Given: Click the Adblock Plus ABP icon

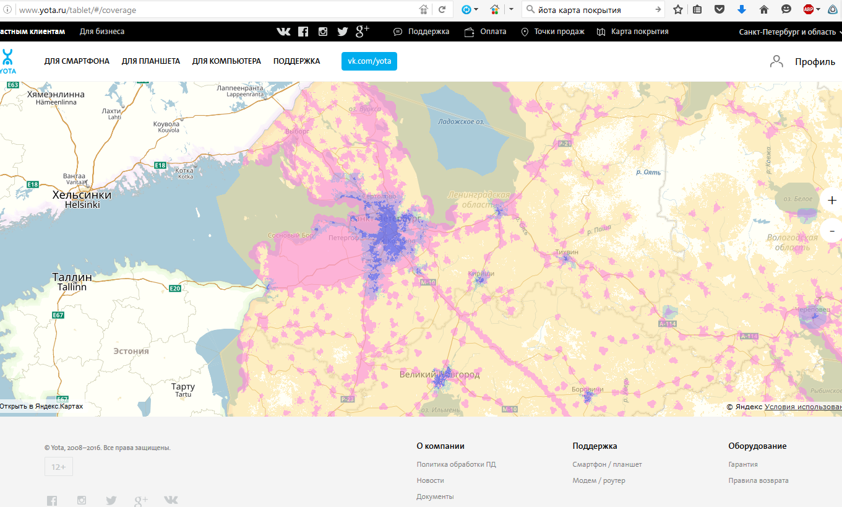Looking at the screenshot, I should pos(808,9).
